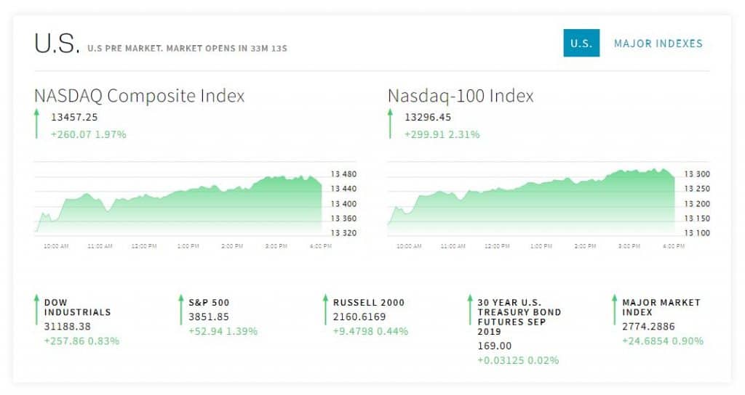This screenshot has height=395, width=745.
Task: Click the green up arrow beside Nasdaq-100 value
Action: [x=390, y=123]
